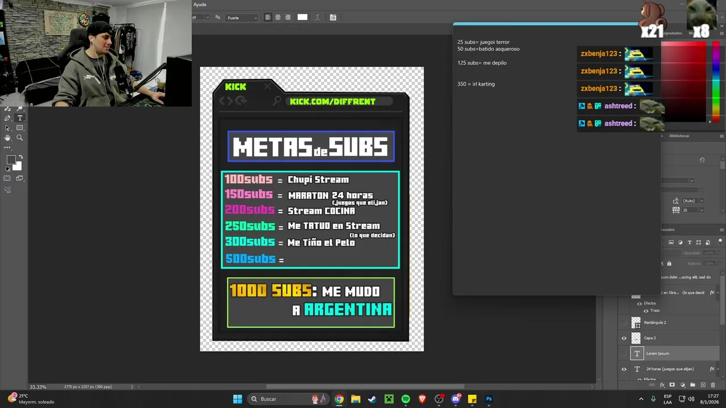Hide the 24 horas text layer

[x=624, y=369]
